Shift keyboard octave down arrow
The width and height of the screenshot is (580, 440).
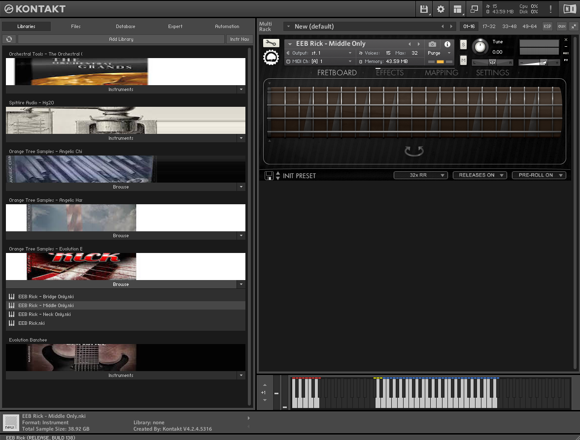pos(265,400)
